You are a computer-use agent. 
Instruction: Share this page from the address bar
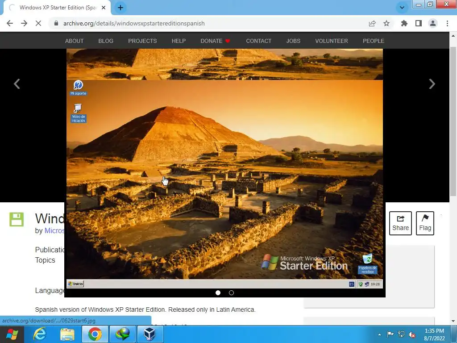pos(372,23)
